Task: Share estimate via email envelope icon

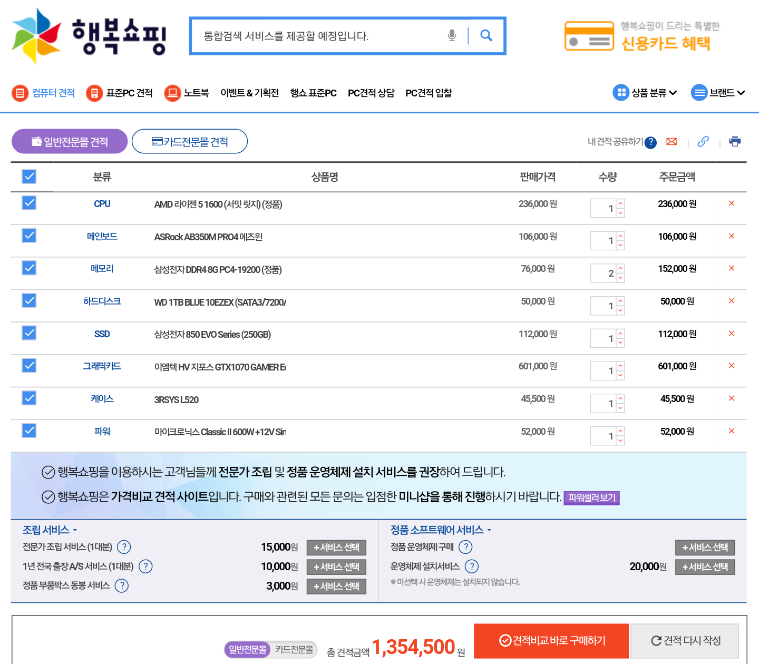Action: pos(672,142)
